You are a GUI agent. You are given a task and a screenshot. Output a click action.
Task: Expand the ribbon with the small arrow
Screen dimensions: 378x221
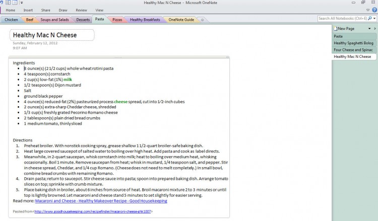[x=367, y=10]
